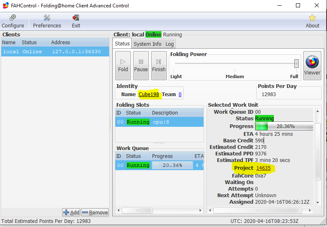Open the Team 0 link

tap(180, 94)
